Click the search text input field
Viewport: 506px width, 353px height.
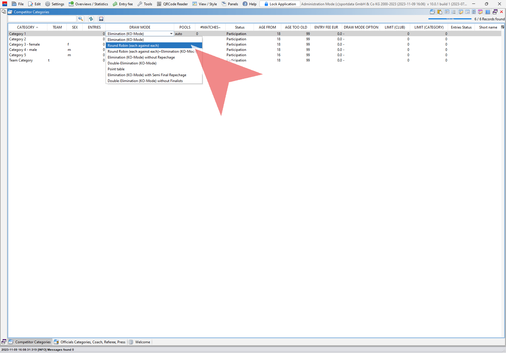coord(42,19)
